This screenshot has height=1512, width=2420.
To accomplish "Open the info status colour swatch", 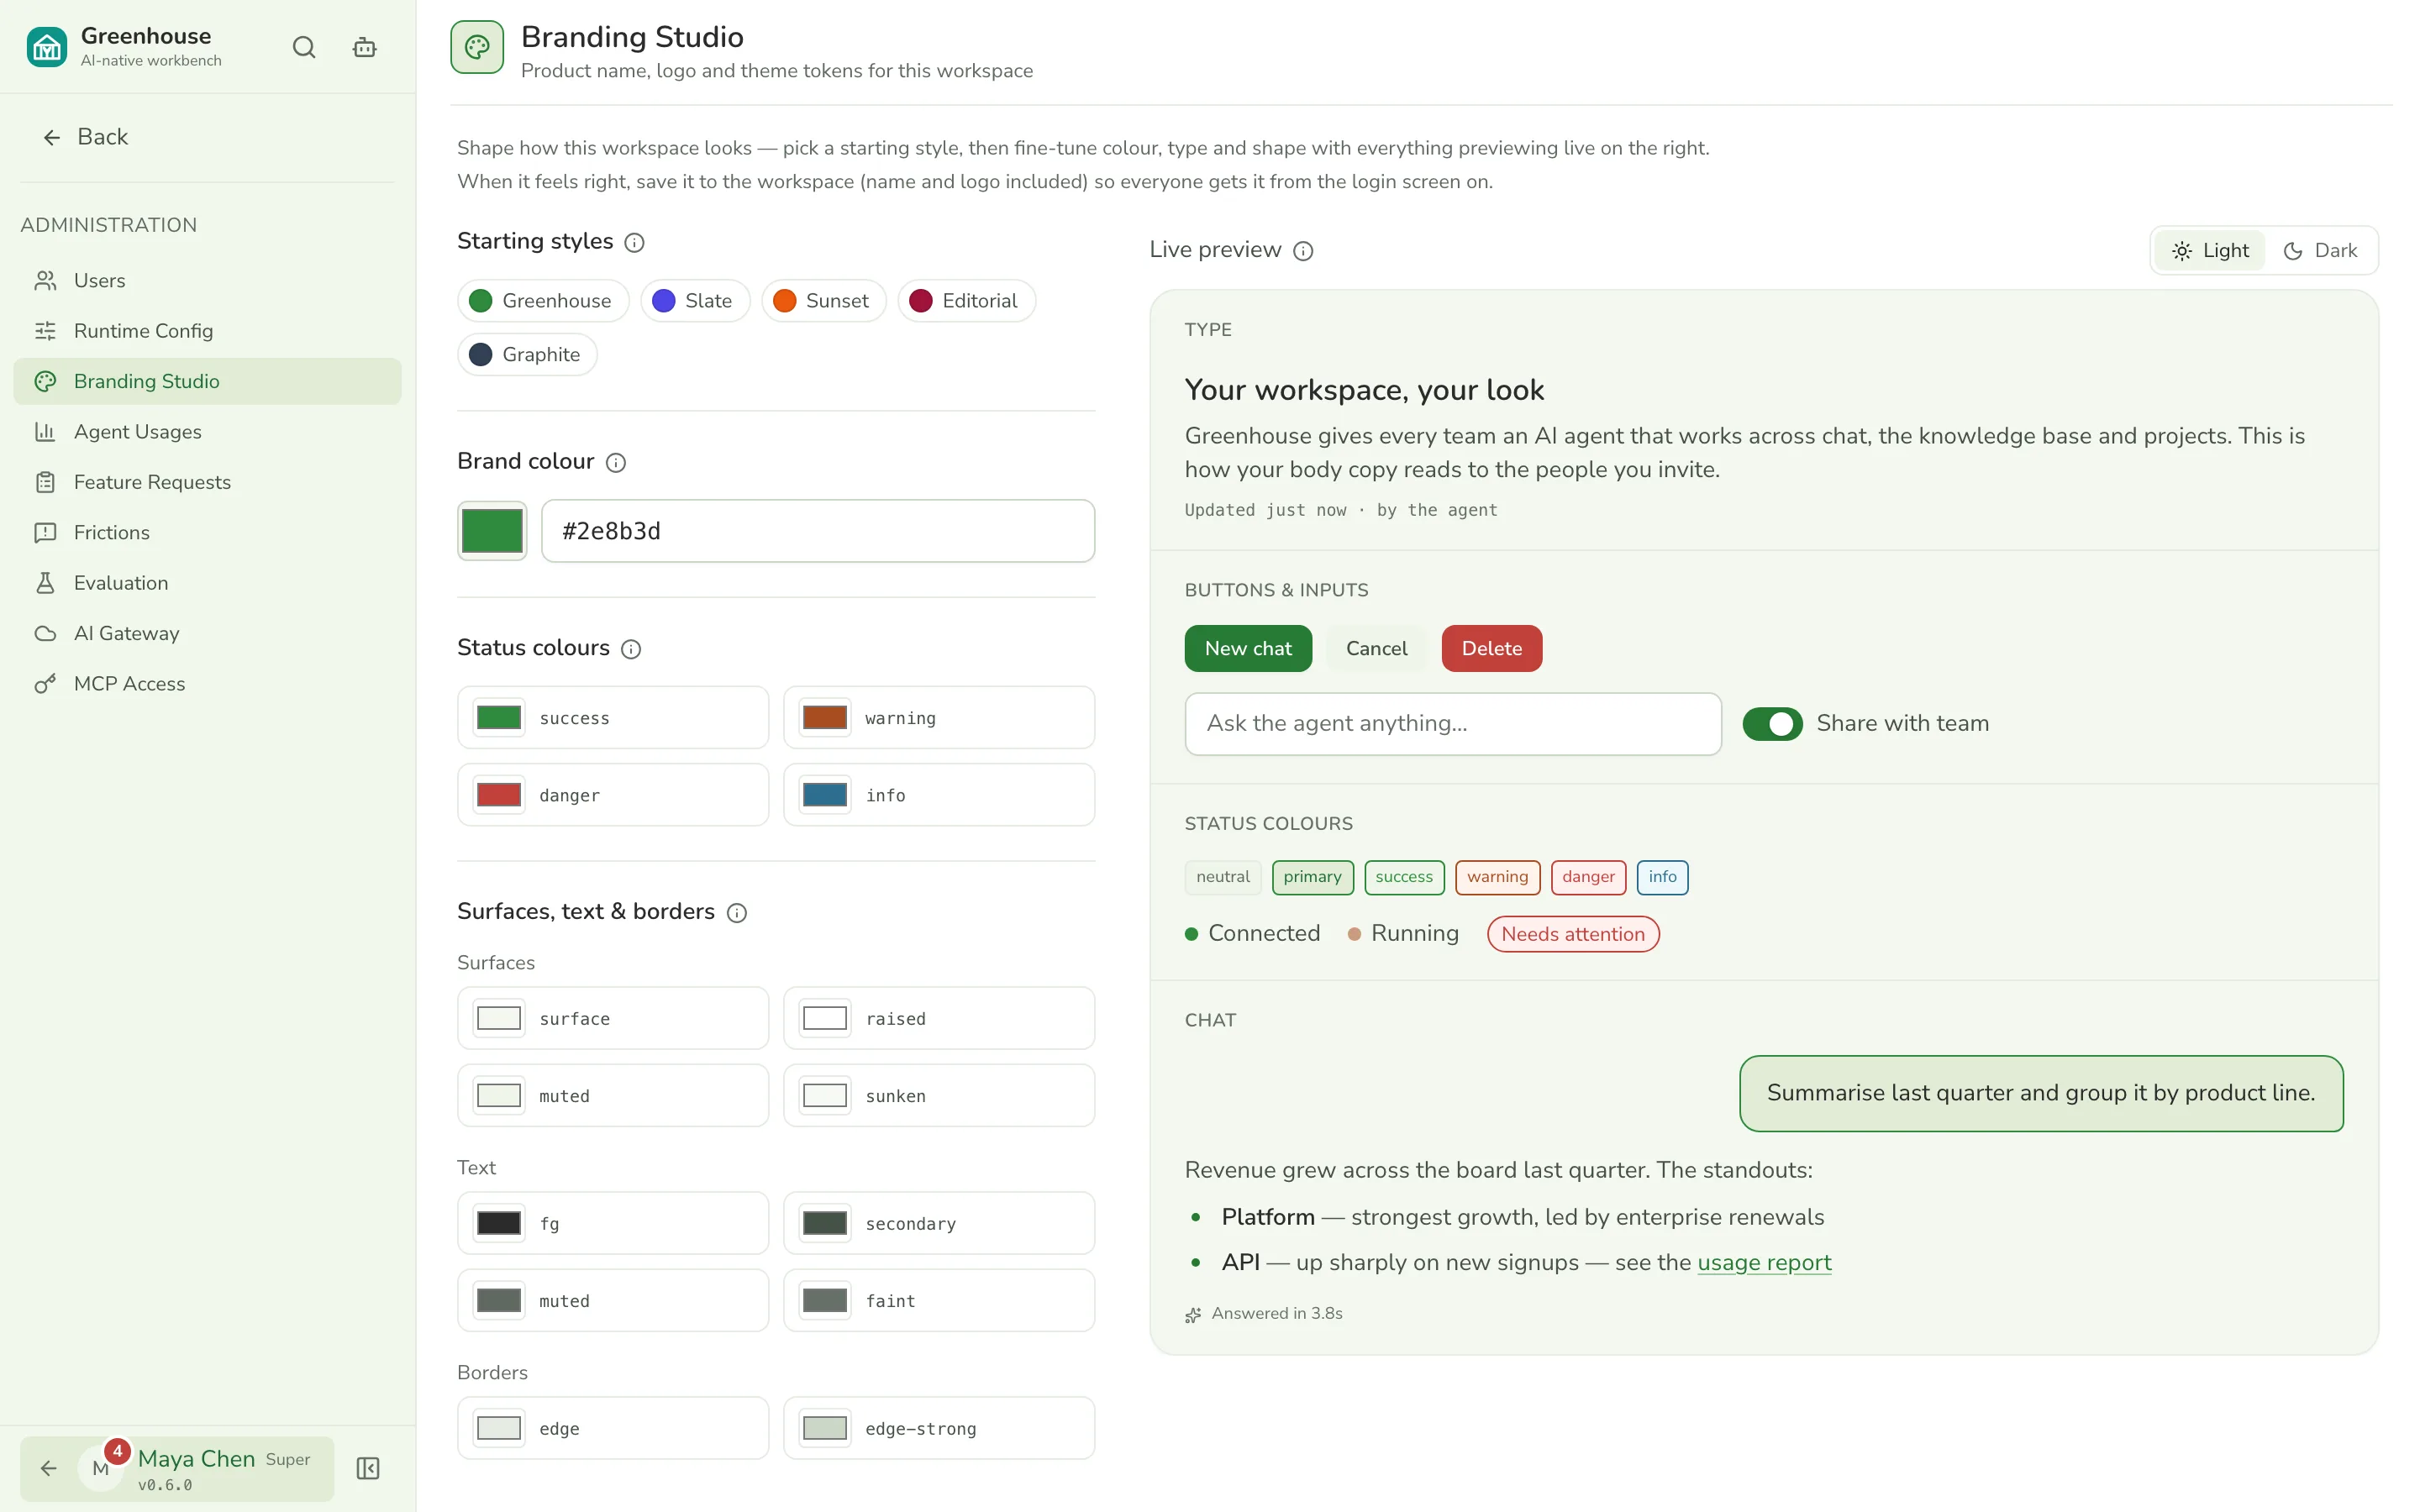I will coord(825,796).
